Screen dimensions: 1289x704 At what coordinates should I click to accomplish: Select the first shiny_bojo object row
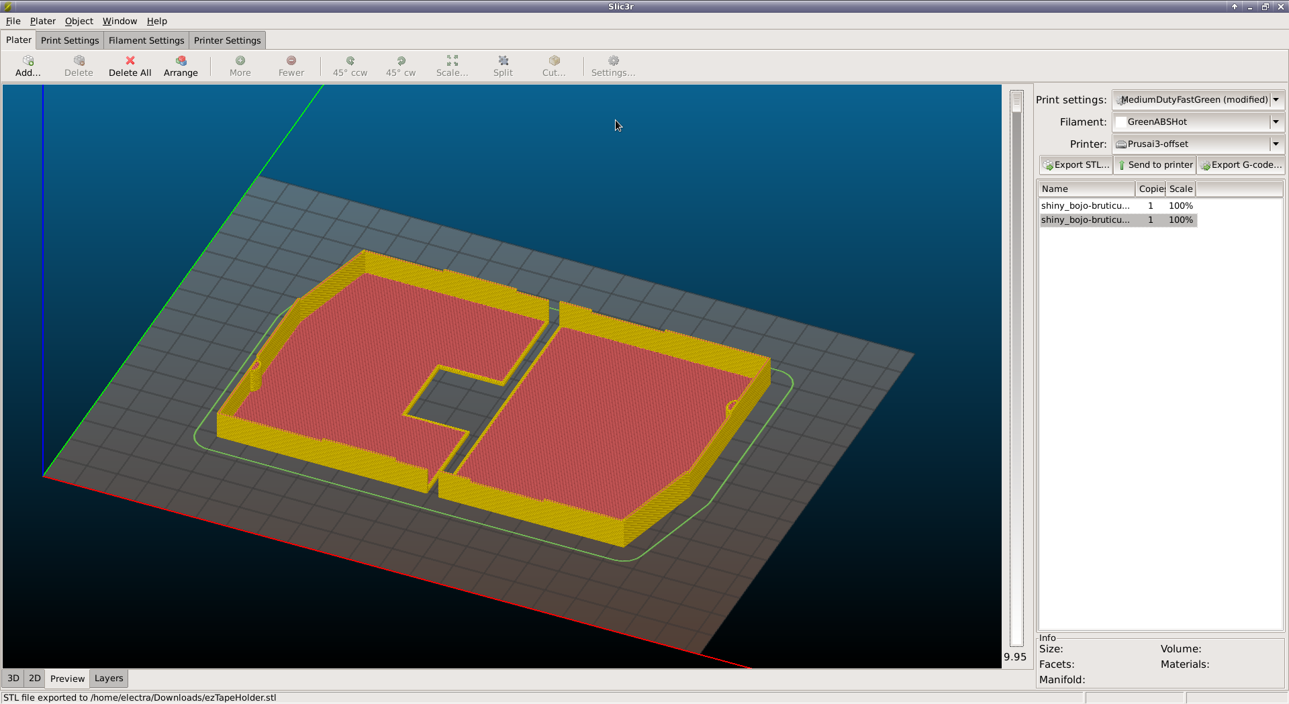click(x=1085, y=205)
